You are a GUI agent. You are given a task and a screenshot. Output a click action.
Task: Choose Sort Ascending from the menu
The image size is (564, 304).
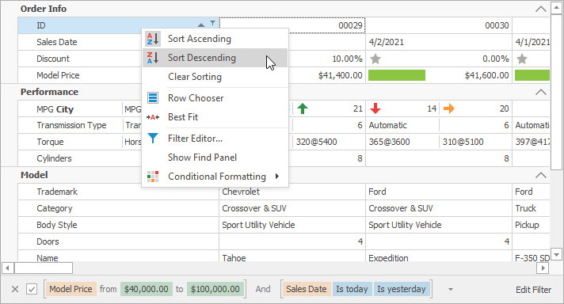[215, 39]
